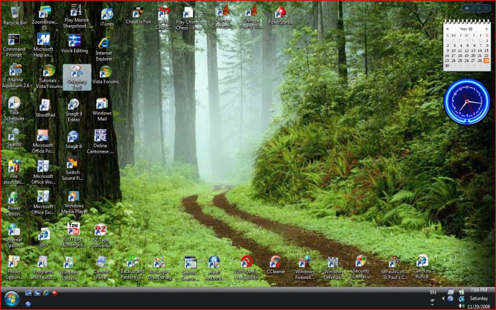Open Windows Mail shortcut

(x=102, y=110)
